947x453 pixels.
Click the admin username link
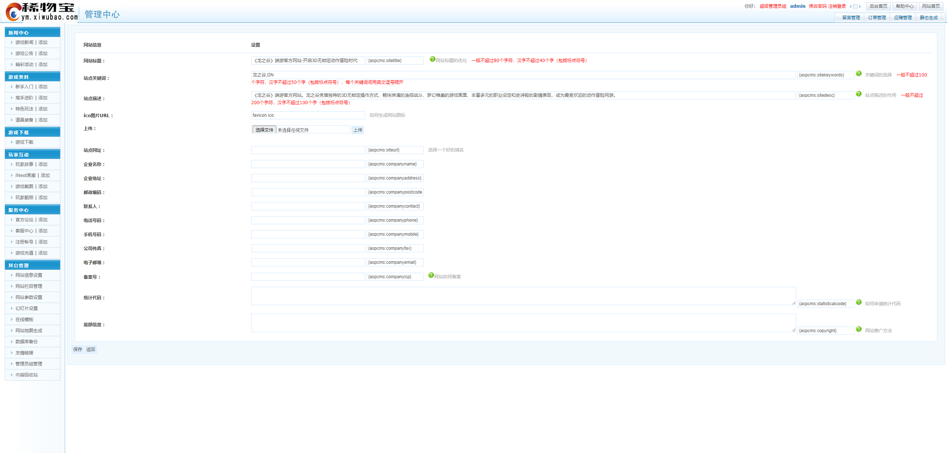pyautogui.click(x=798, y=6)
